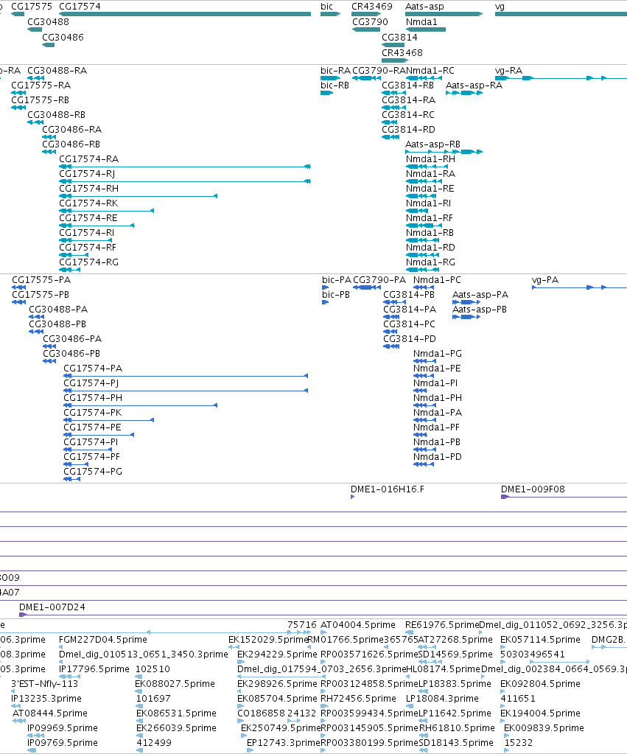Open EST entry 412499
Image resolution: width=627 pixels, height=754 pixels.
[154, 743]
